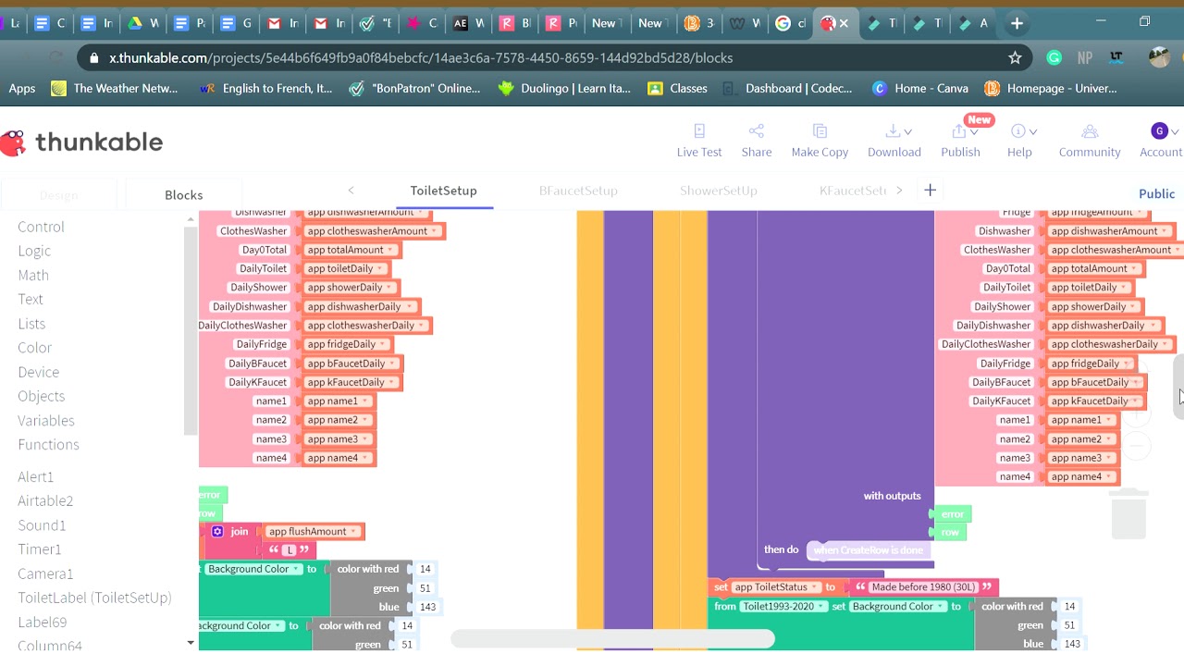This screenshot has height=666, width=1184.
Task: Open the Toilet1993-2020 component dropdown
Action: (820, 607)
